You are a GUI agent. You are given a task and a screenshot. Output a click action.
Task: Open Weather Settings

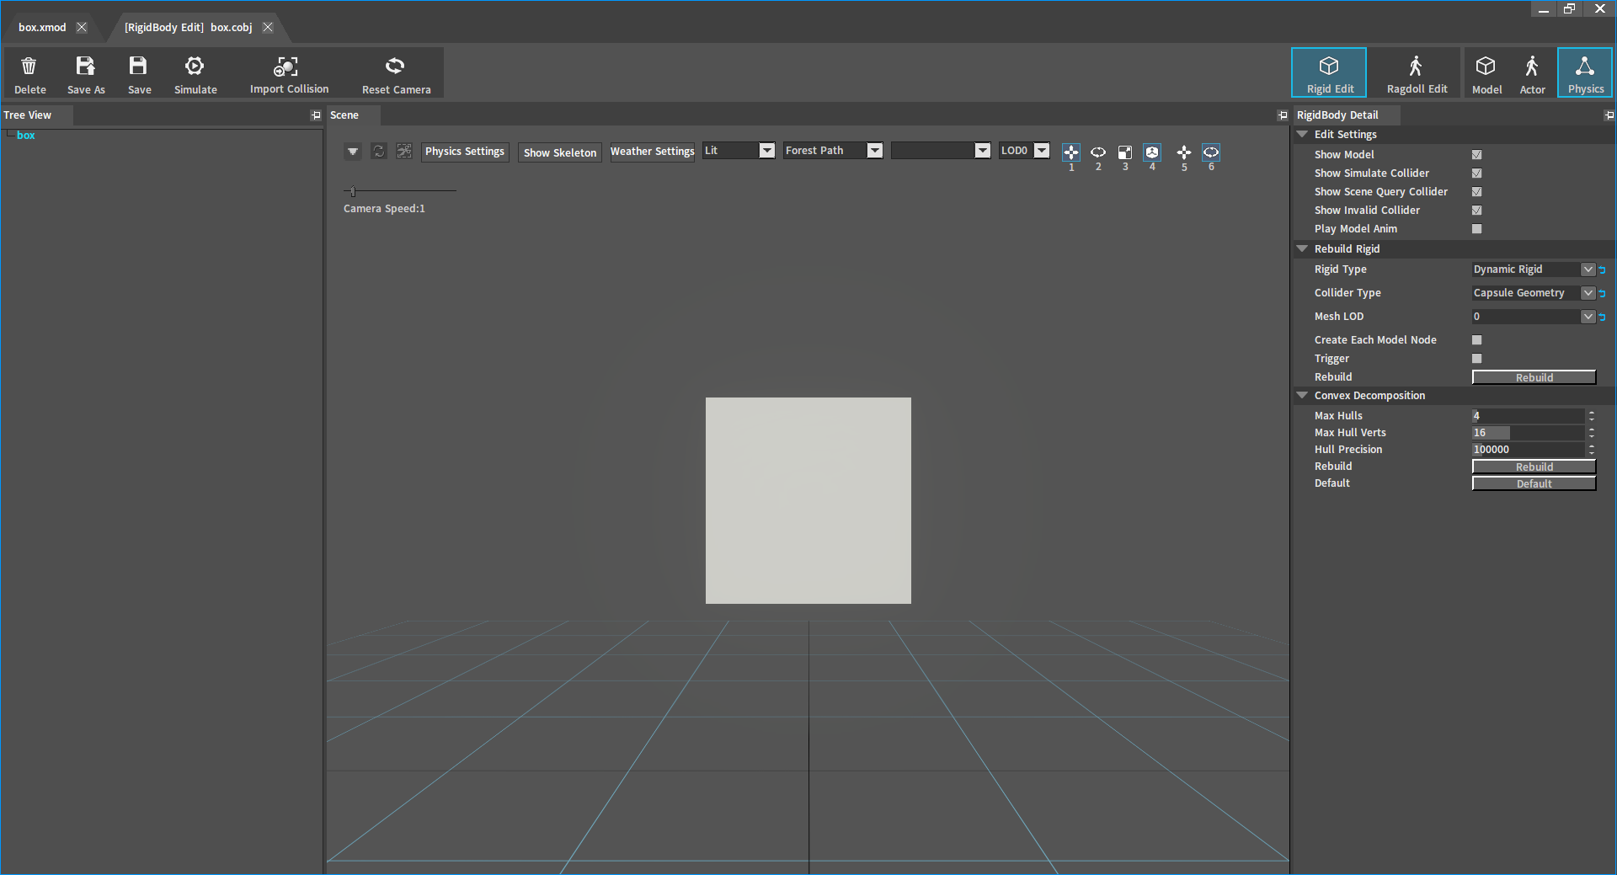point(653,152)
